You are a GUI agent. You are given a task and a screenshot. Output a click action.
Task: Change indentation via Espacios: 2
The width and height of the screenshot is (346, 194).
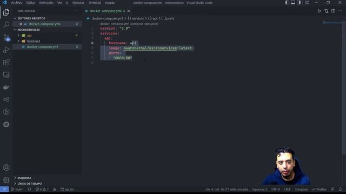click(259, 189)
